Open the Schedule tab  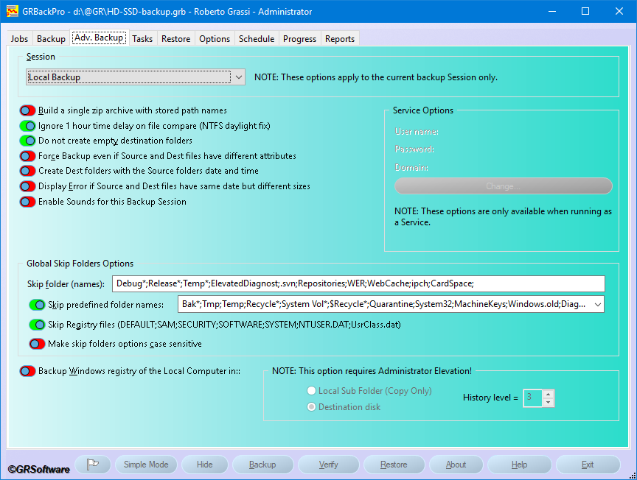coord(257,38)
